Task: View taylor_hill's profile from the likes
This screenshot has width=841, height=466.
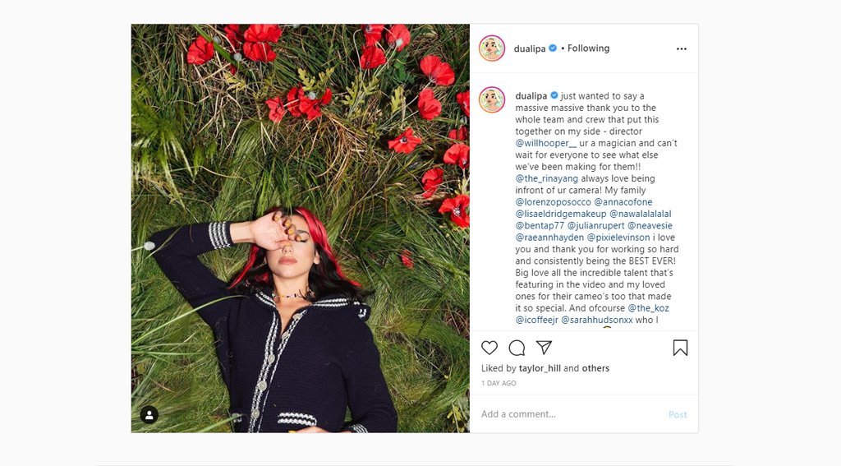Action: tap(540, 368)
